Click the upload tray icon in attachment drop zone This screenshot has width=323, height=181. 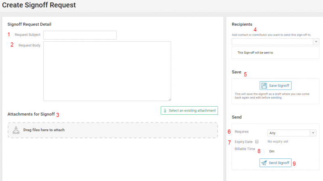(16, 130)
